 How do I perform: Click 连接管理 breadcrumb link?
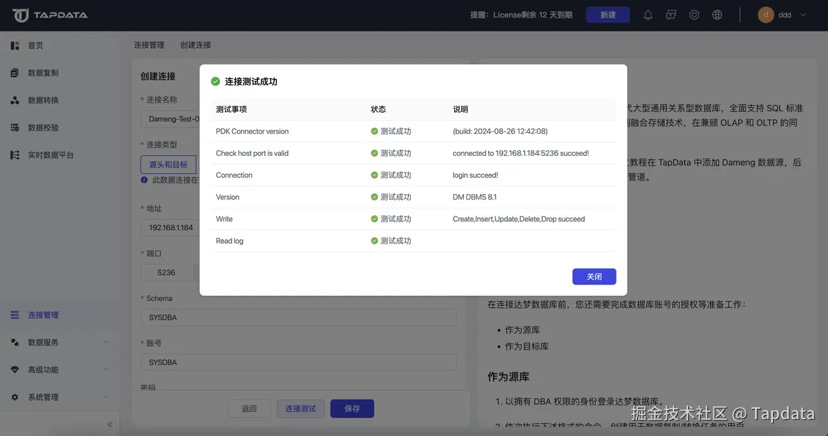(149, 45)
